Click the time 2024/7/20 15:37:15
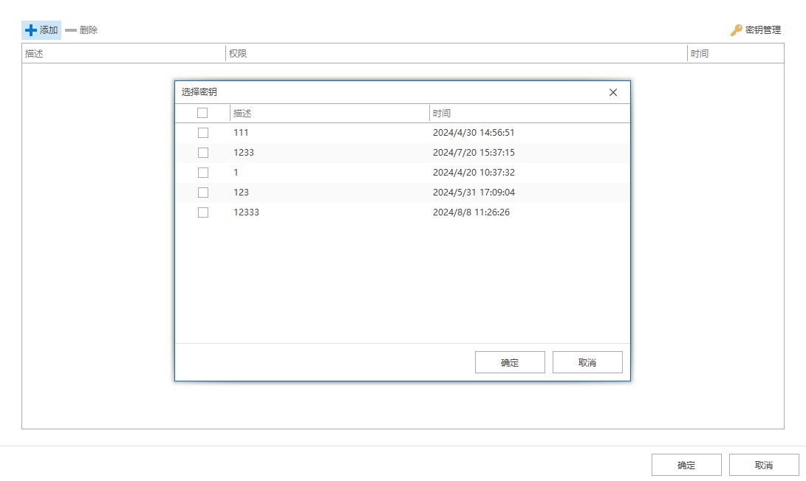 [474, 153]
